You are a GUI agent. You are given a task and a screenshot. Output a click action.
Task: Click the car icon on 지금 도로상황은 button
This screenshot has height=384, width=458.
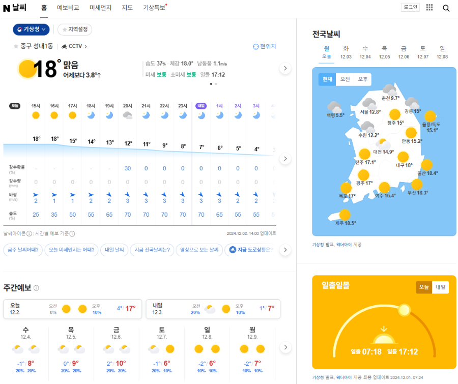(234, 249)
